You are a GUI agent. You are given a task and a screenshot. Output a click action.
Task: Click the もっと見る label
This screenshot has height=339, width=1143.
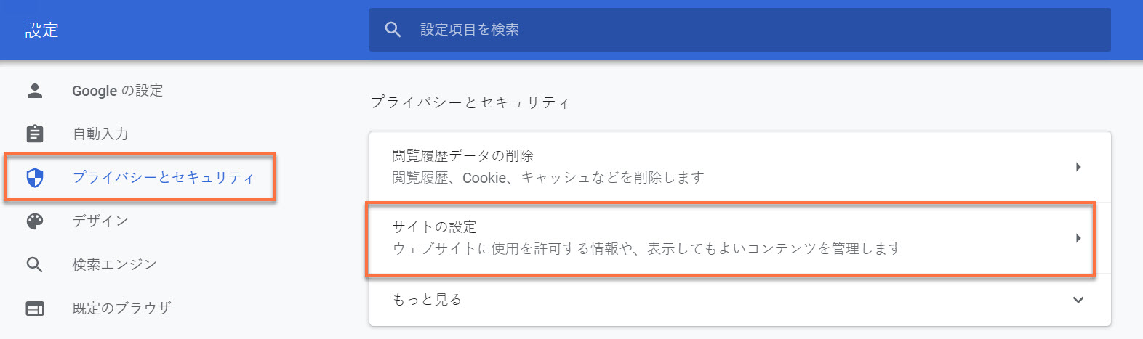[427, 300]
